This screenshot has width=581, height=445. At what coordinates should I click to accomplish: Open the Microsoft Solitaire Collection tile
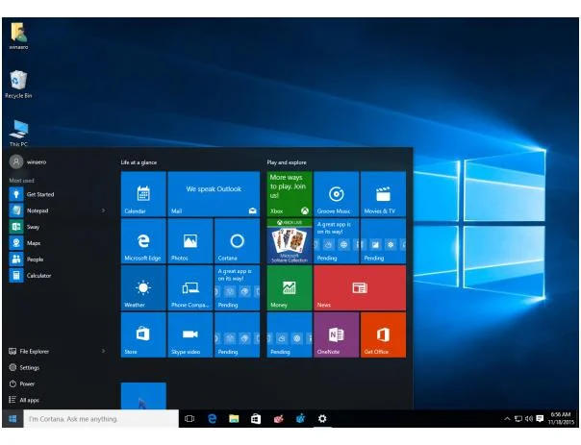pyautogui.click(x=290, y=240)
